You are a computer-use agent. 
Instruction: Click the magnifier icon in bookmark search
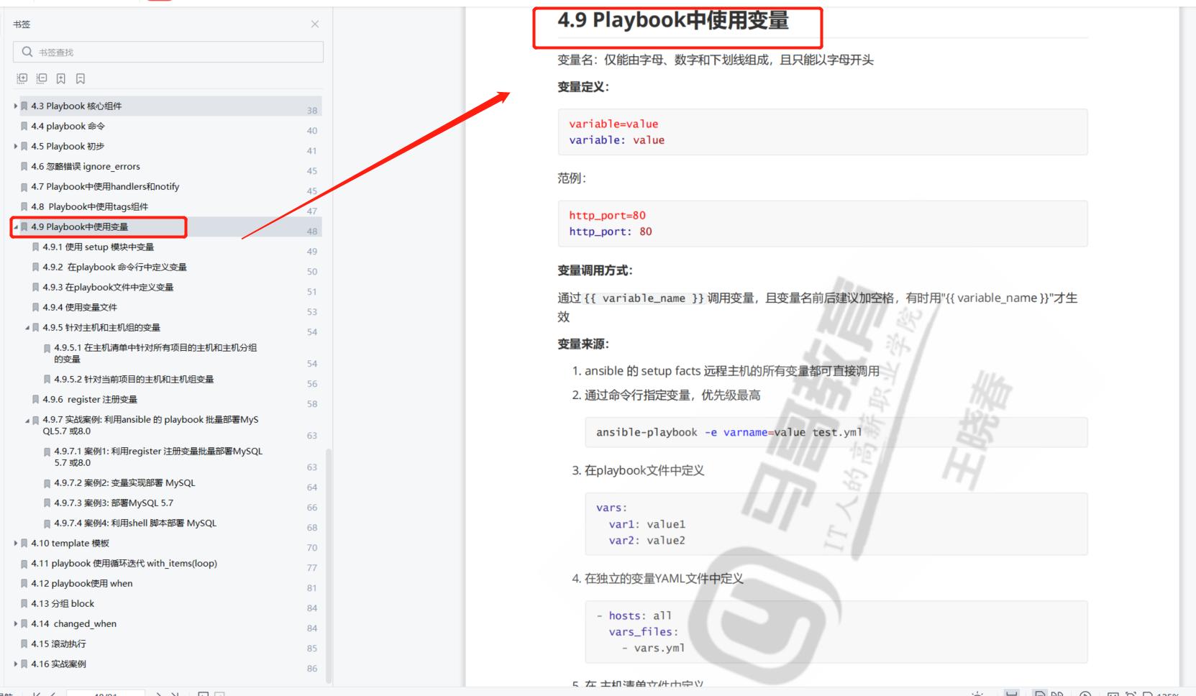pyautogui.click(x=27, y=52)
